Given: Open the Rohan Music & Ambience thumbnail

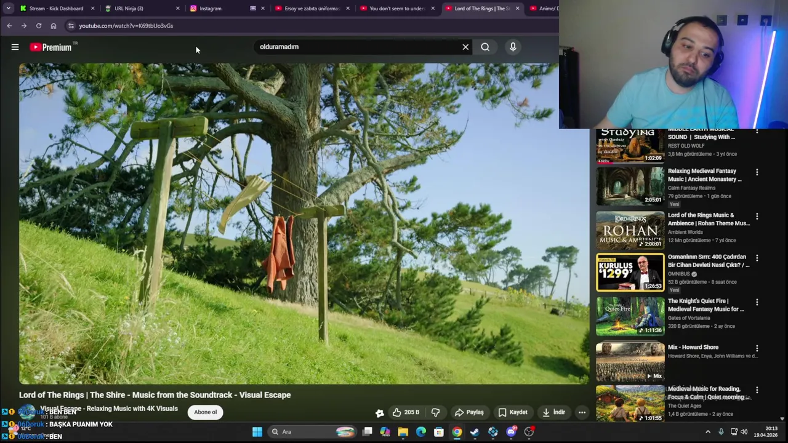Looking at the screenshot, I should pos(630,230).
